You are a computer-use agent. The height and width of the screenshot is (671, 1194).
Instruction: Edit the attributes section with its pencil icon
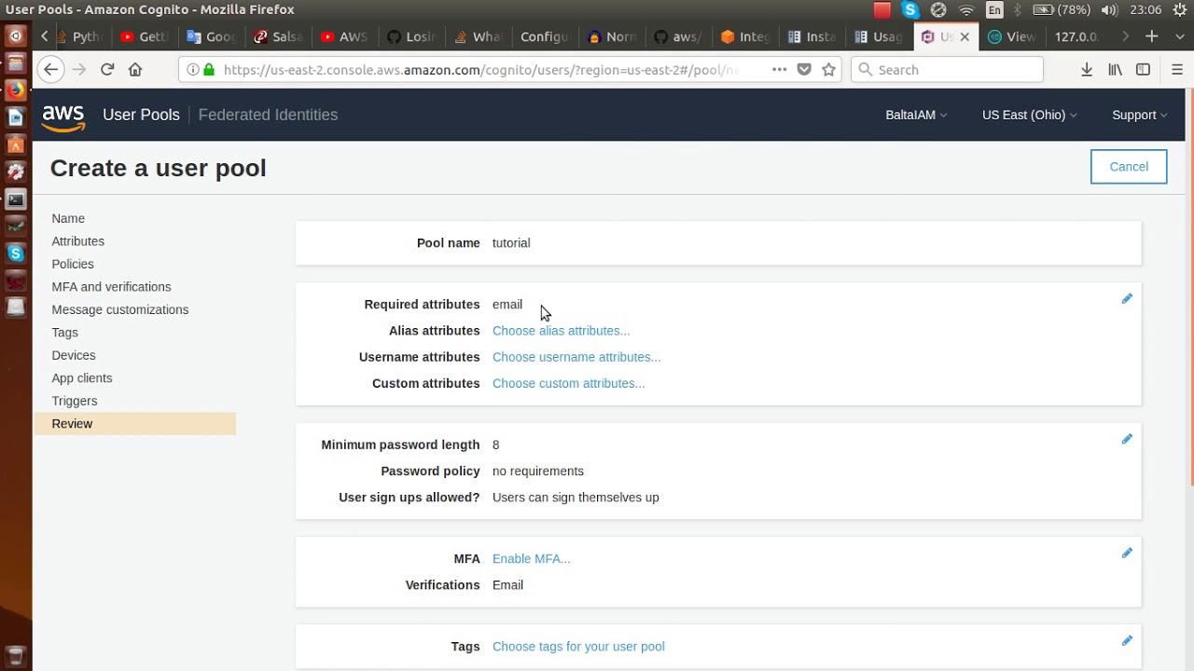click(1127, 299)
